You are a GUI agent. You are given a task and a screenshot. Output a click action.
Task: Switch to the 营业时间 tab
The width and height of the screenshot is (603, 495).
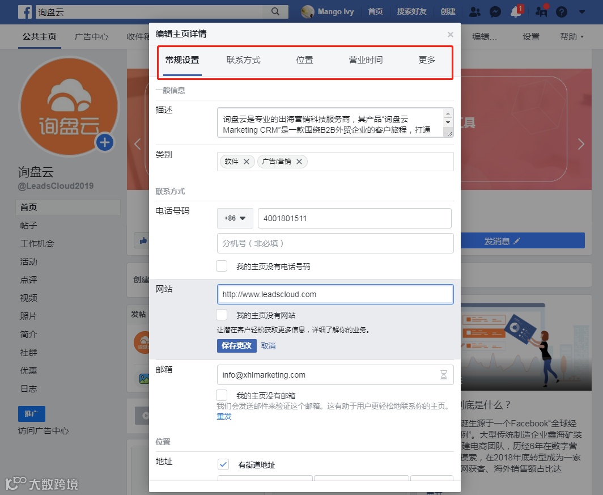(366, 60)
